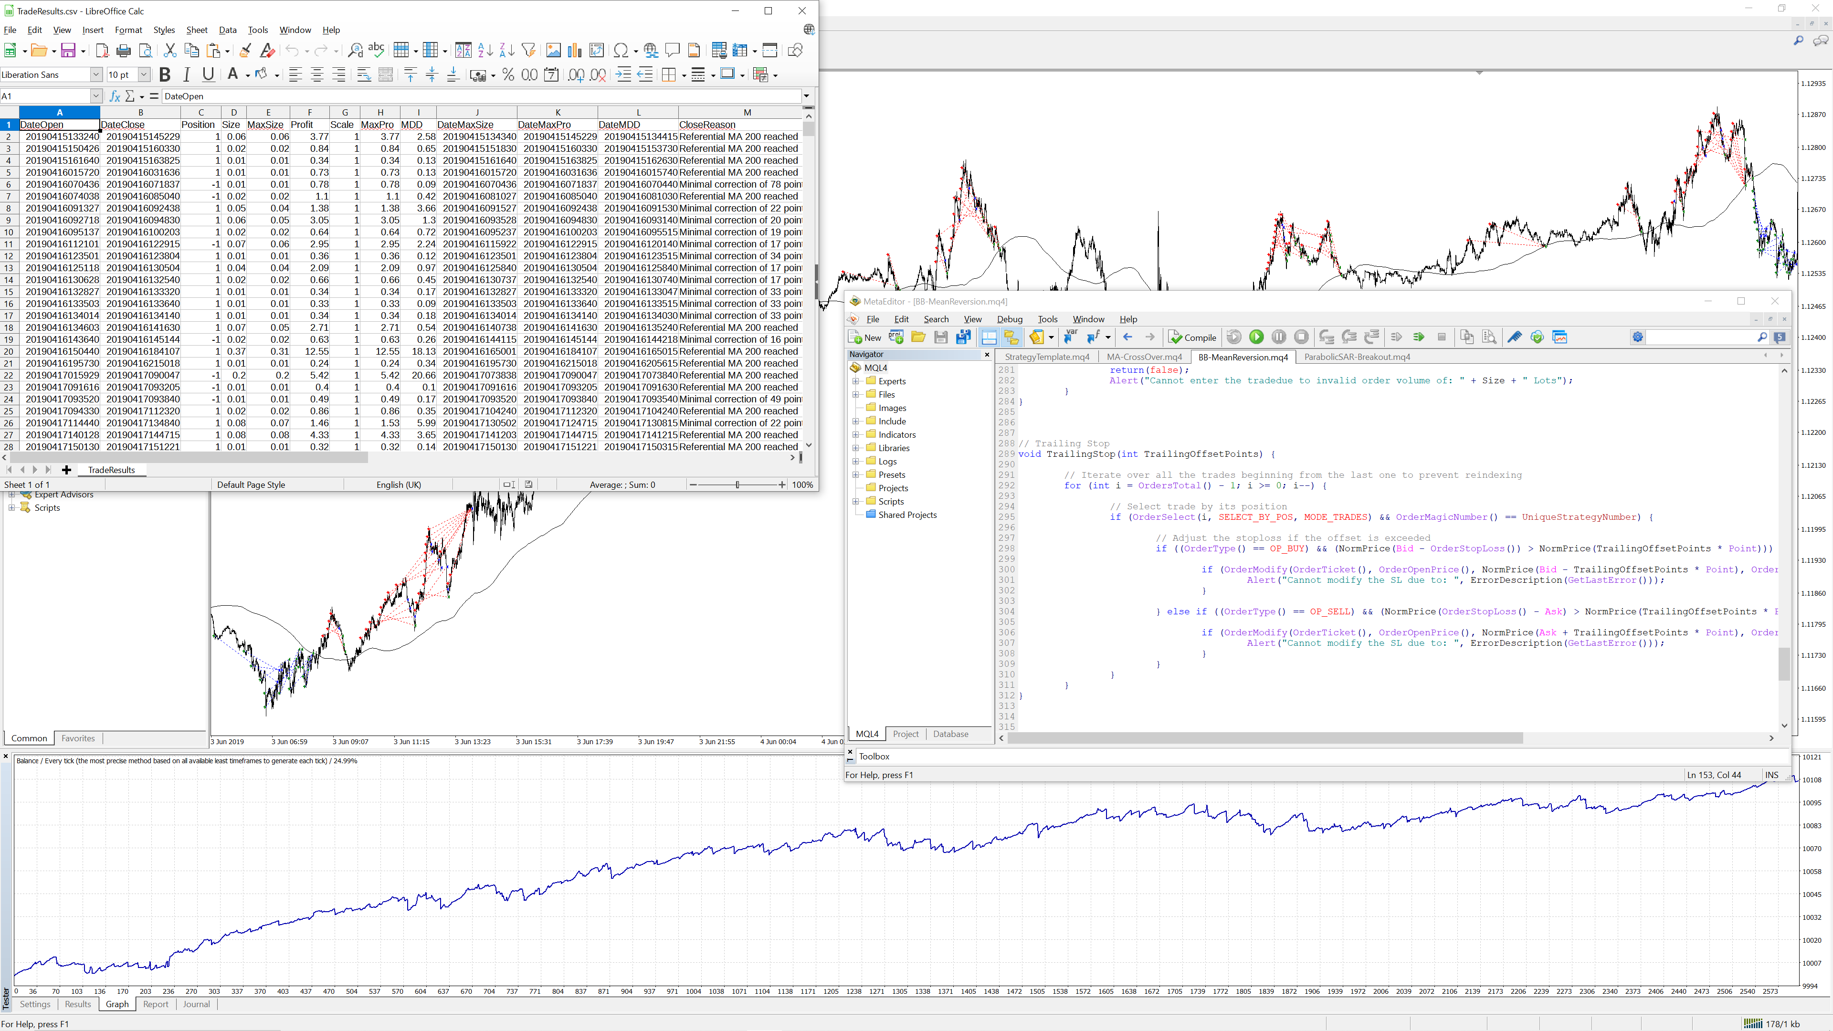Image resolution: width=1833 pixels, height=1031 pixels.
Task: Open the 10 pt font size dropdown
Action: [144, 75]
